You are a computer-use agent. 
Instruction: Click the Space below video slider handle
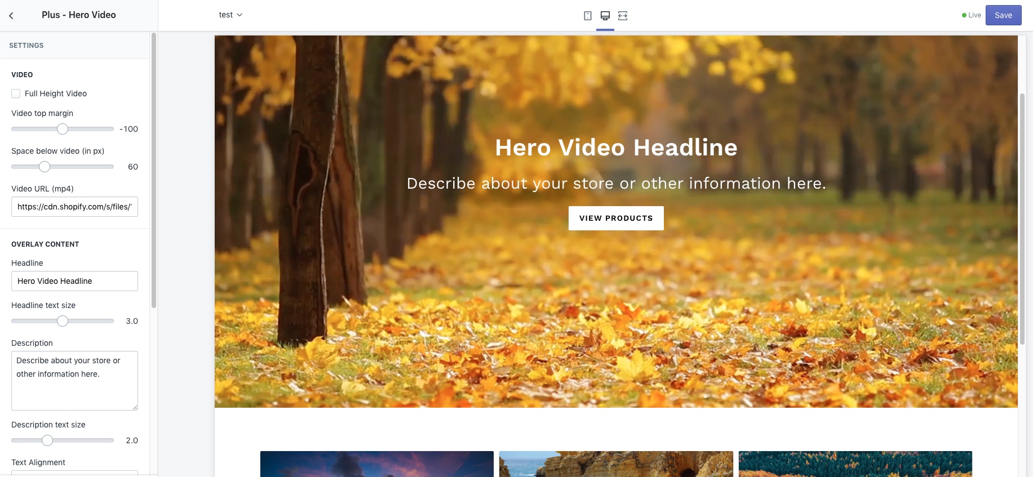coord(45,167)
